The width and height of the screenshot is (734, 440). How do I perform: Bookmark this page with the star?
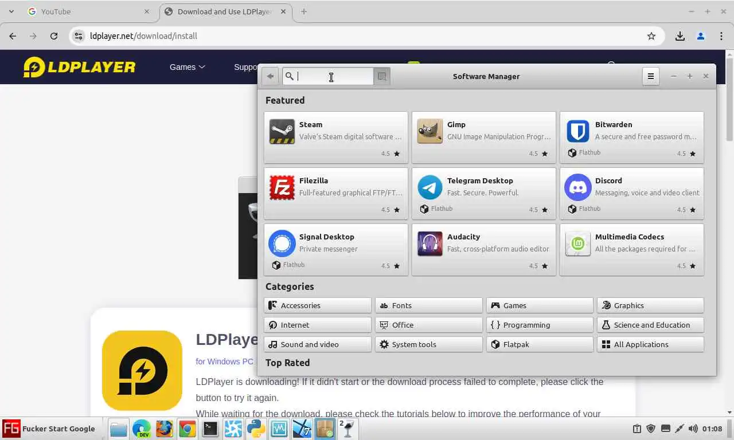(651, 36)
